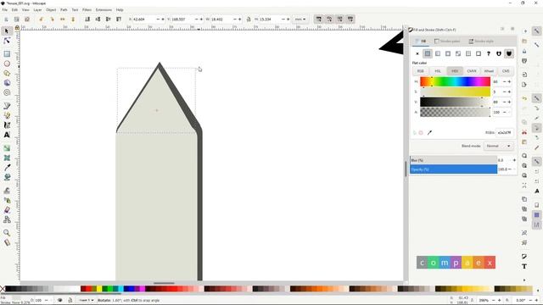Image resolution: width=543 pixels, height=305 pixels.
Task: Open the layer selector dropdown
Action: click(x=87, y=300)
